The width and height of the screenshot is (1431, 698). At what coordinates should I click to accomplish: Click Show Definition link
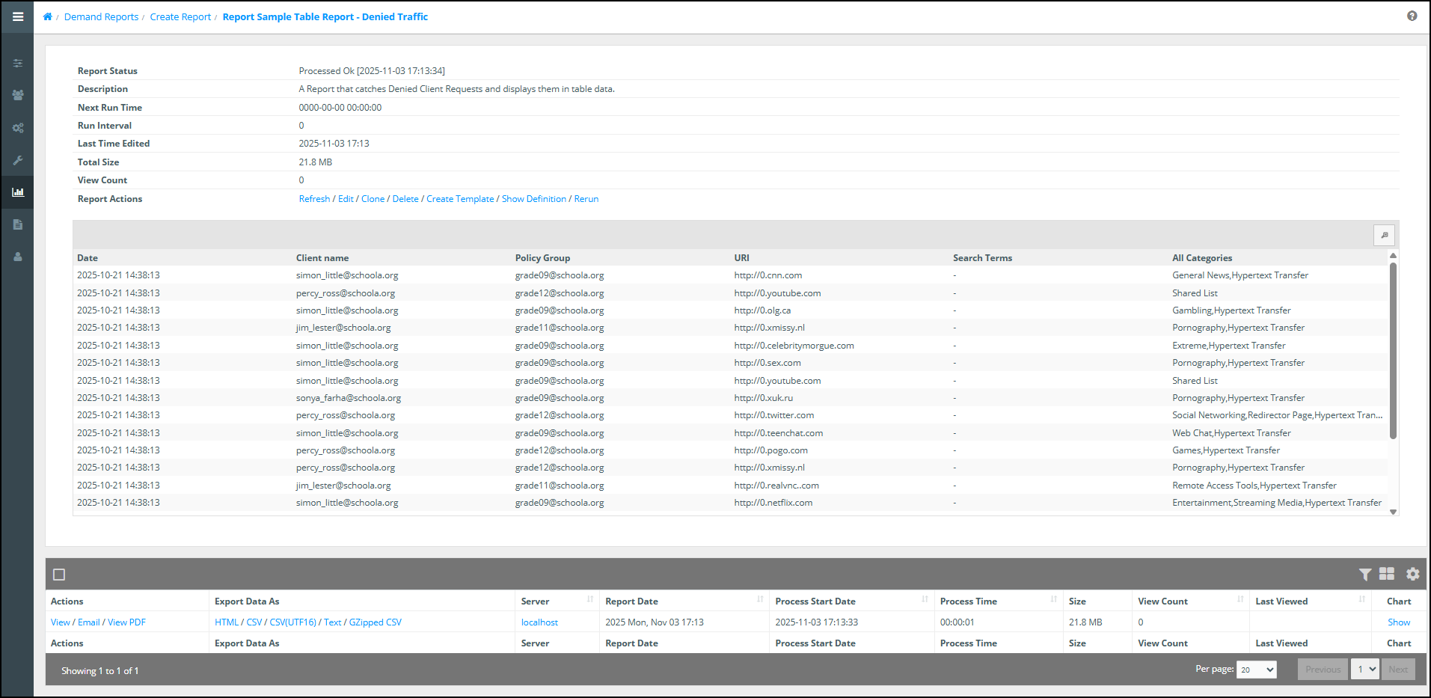[534, 199]
